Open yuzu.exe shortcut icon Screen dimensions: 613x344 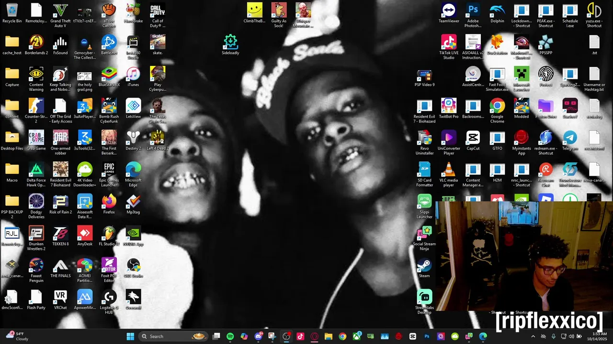tap(594, 15)
